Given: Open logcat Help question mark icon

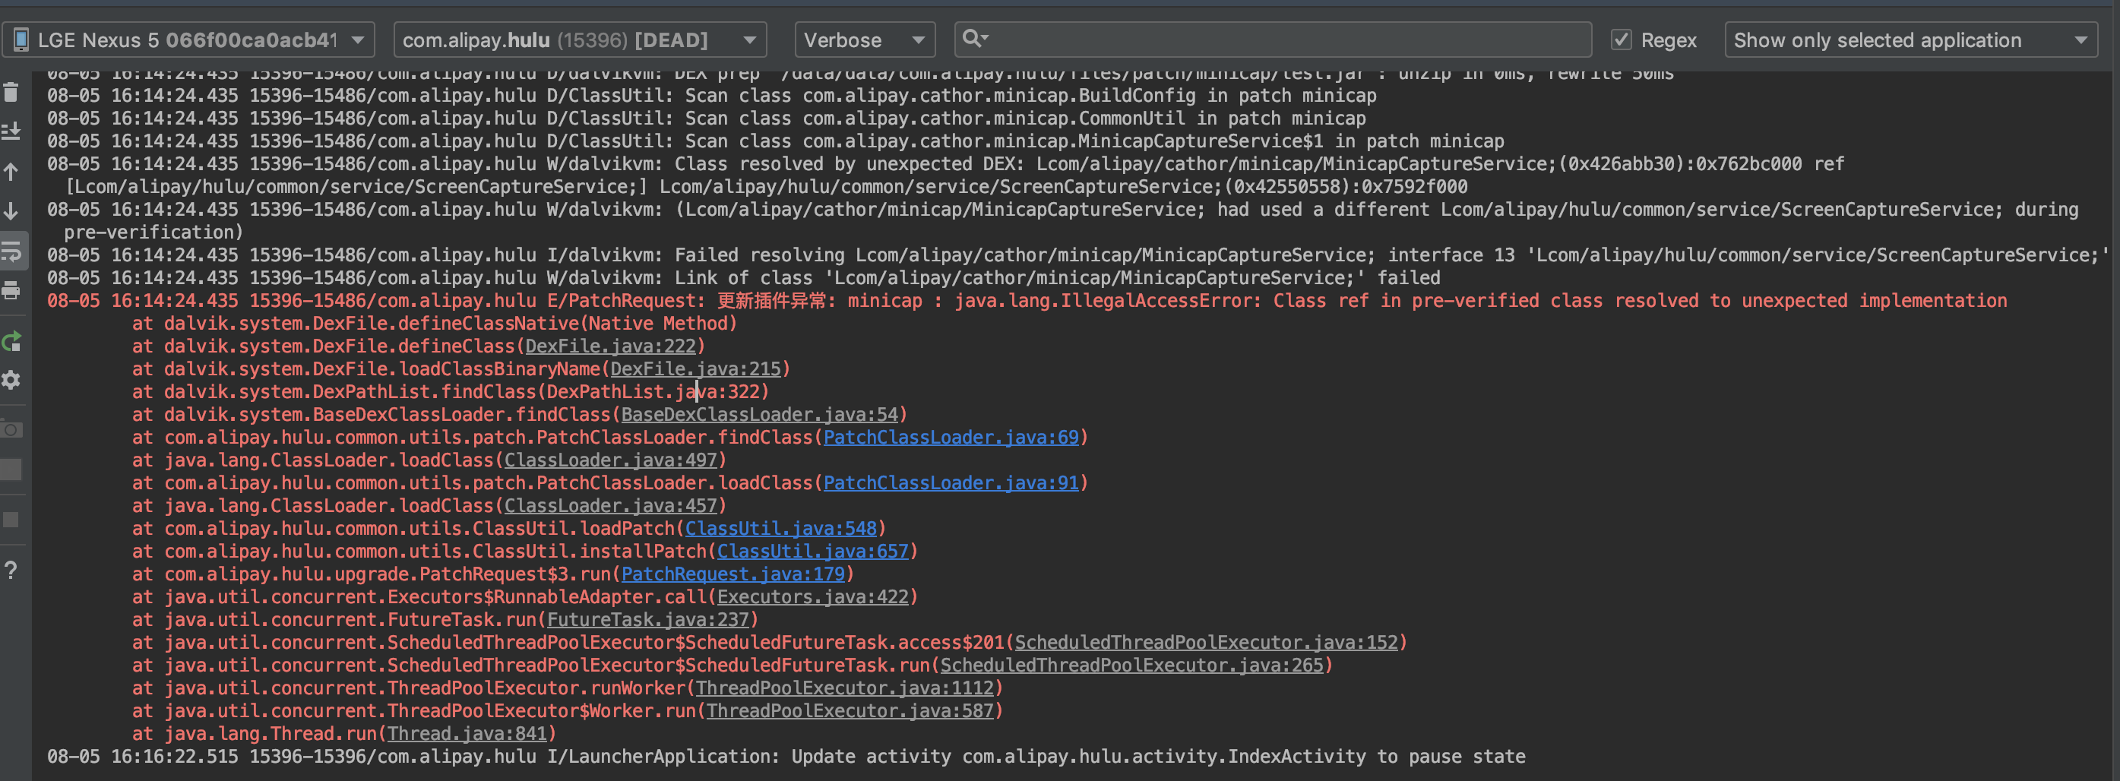Looking at the screenshot, I should (x=11, y=570).
